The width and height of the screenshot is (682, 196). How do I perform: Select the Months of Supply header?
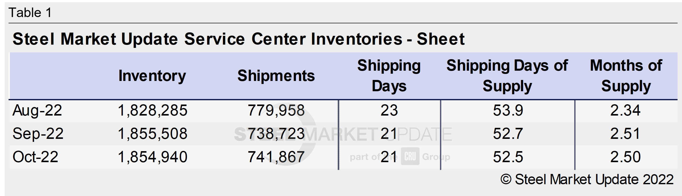(626, 76)
